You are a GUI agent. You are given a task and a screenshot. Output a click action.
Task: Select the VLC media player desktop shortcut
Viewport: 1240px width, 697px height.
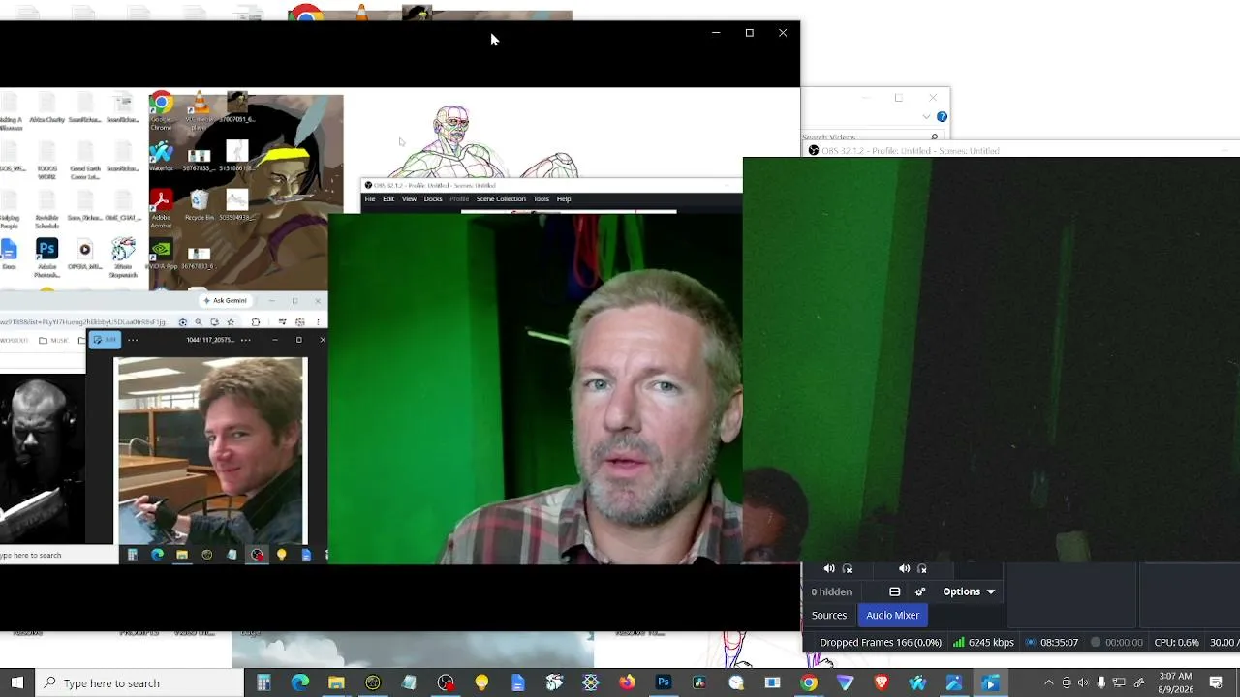200,112
